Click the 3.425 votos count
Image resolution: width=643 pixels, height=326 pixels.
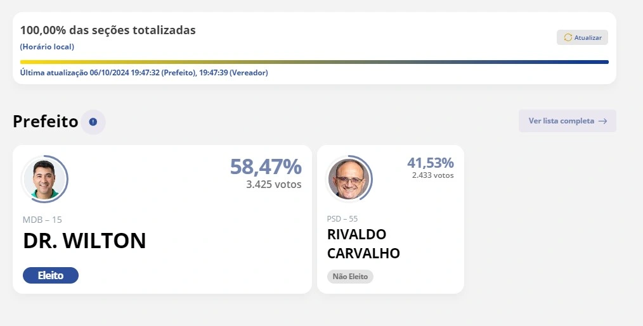pyautogui.click(x=273, y=185)
